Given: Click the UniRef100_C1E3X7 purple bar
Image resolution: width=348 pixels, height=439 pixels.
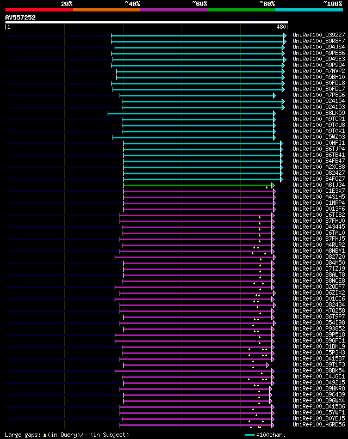Looking at the screenshot, I should 200,192.
